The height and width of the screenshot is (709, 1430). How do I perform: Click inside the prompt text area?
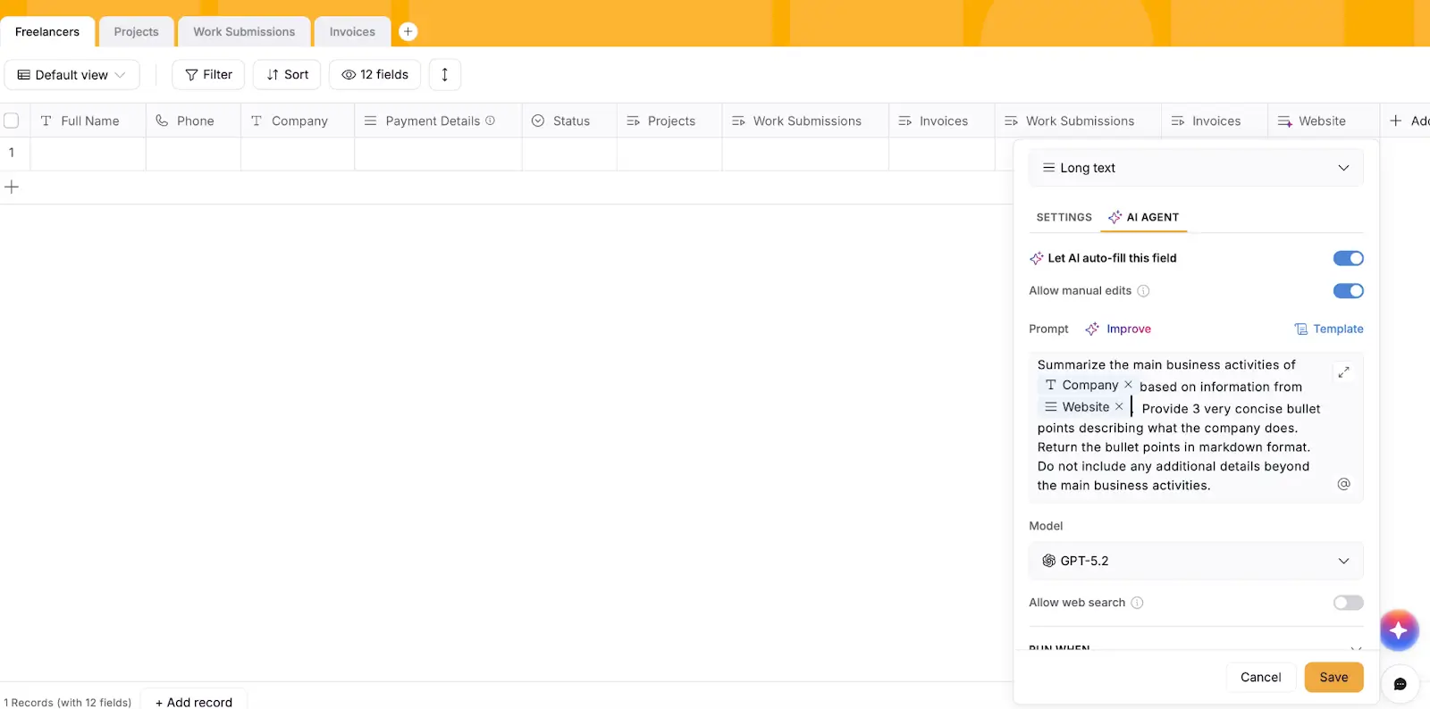point(1196,426)
